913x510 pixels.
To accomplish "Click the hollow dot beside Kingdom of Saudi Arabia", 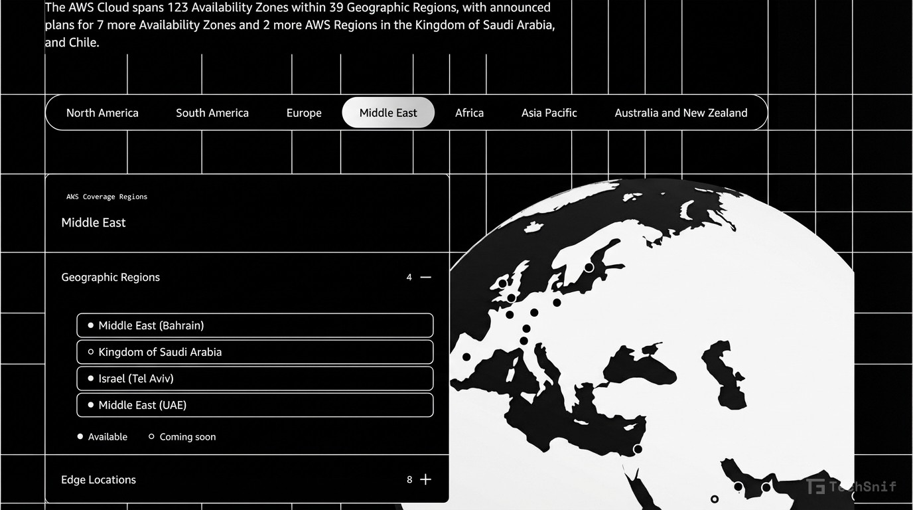I will 90,352.
